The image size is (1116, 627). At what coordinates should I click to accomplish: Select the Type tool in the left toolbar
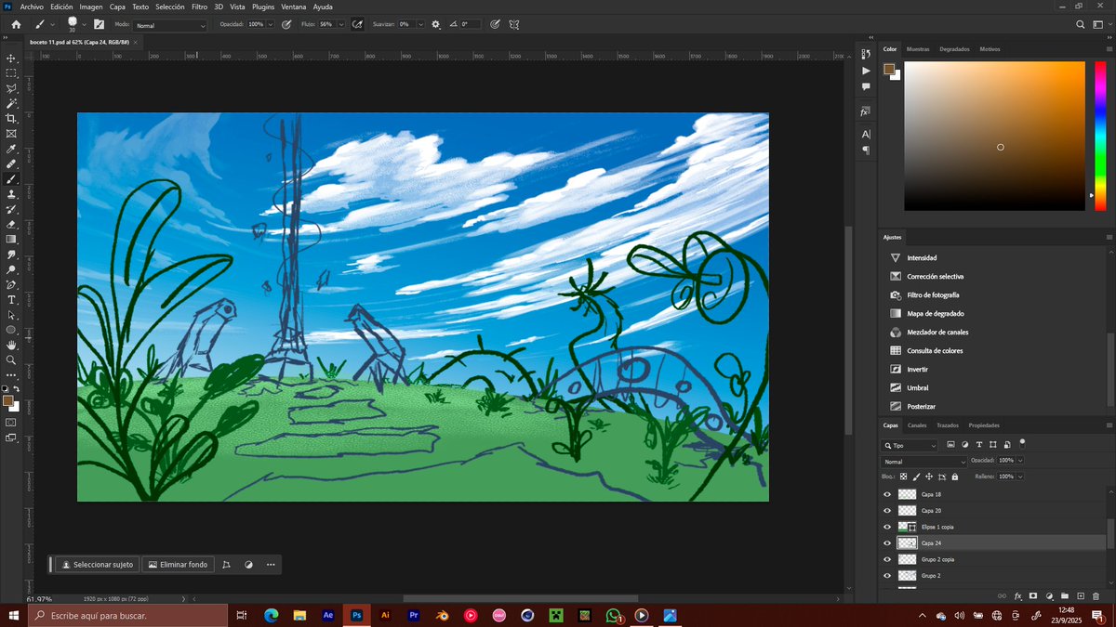11,300
